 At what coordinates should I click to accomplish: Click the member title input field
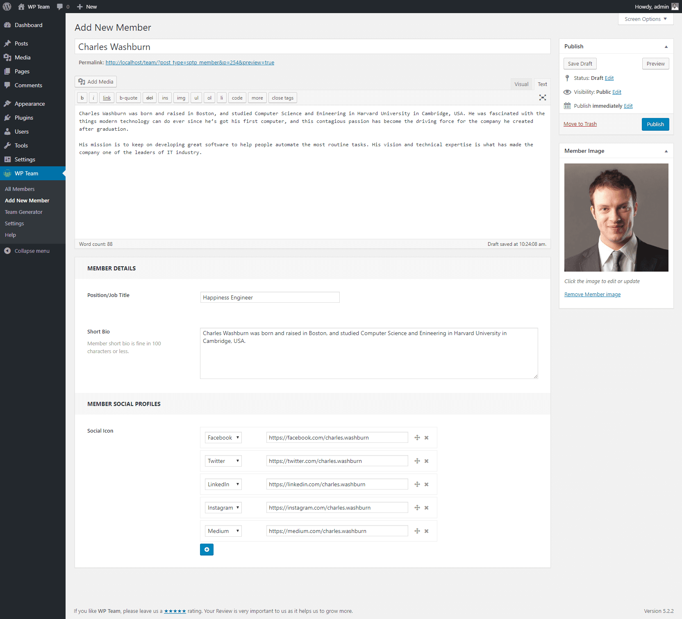click(x=312, y=47)
